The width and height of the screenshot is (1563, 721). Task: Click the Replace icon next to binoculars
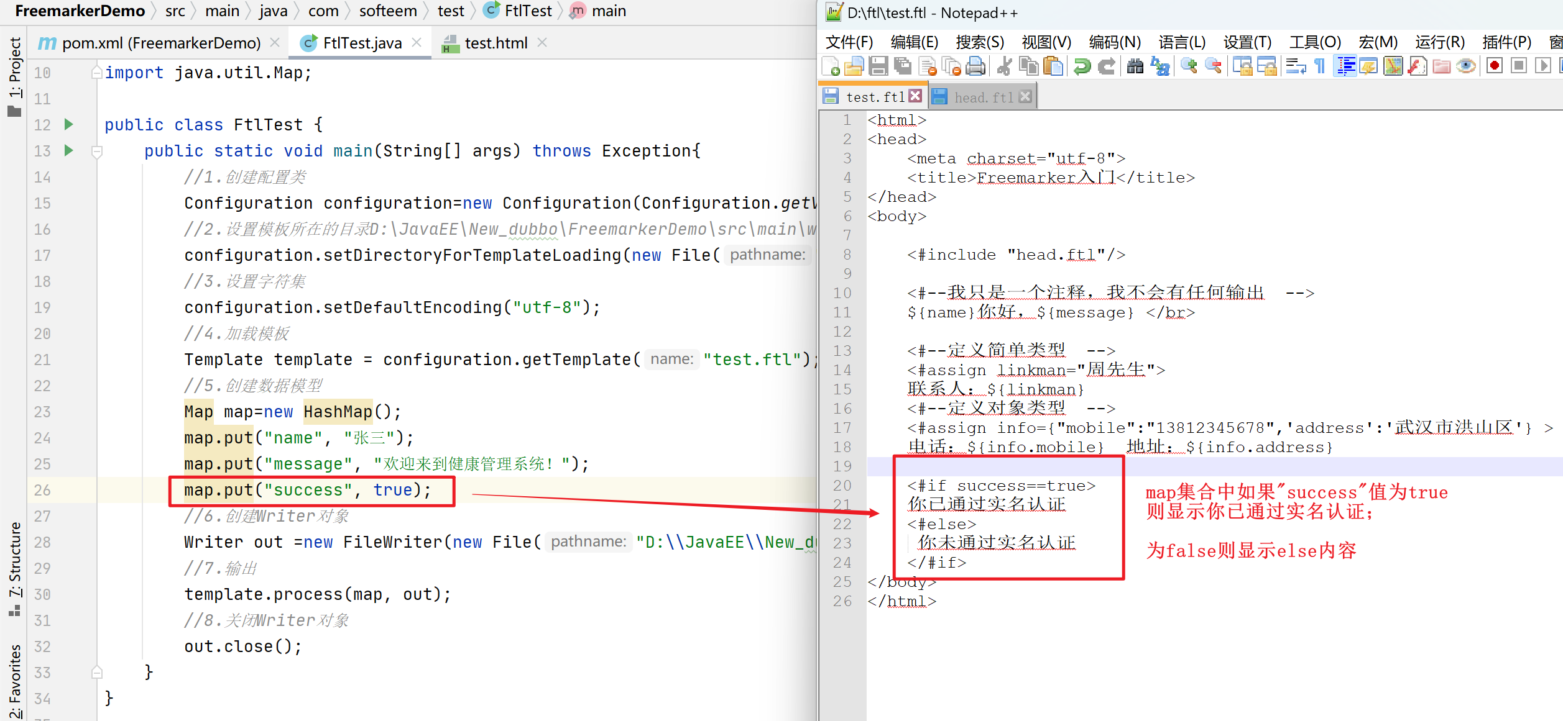coord(1160,66)
